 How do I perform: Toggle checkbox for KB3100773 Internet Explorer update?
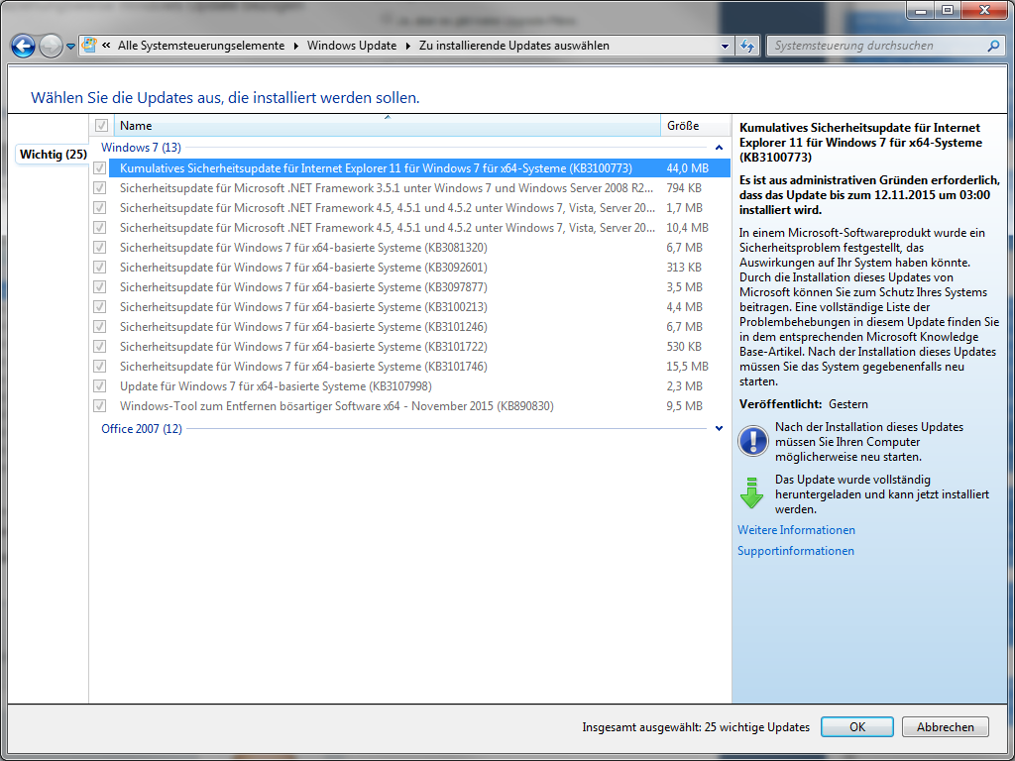point(100,168)
